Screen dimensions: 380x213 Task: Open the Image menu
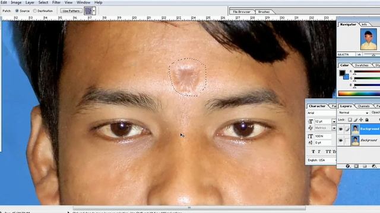point(16,2)
